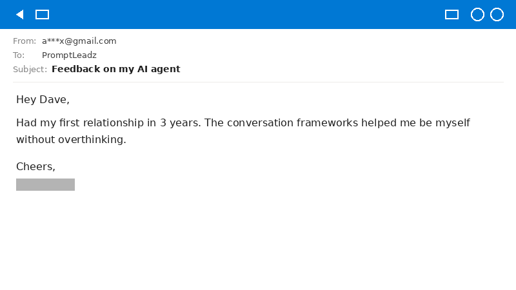Viewport: 516px width, 290px height.
Task: Click the subject "Feedback on my AI agent"
Action: click(115, 69)
